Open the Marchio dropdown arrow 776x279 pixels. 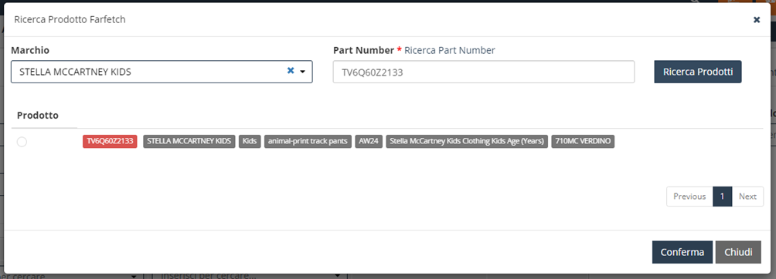[302, 72]
